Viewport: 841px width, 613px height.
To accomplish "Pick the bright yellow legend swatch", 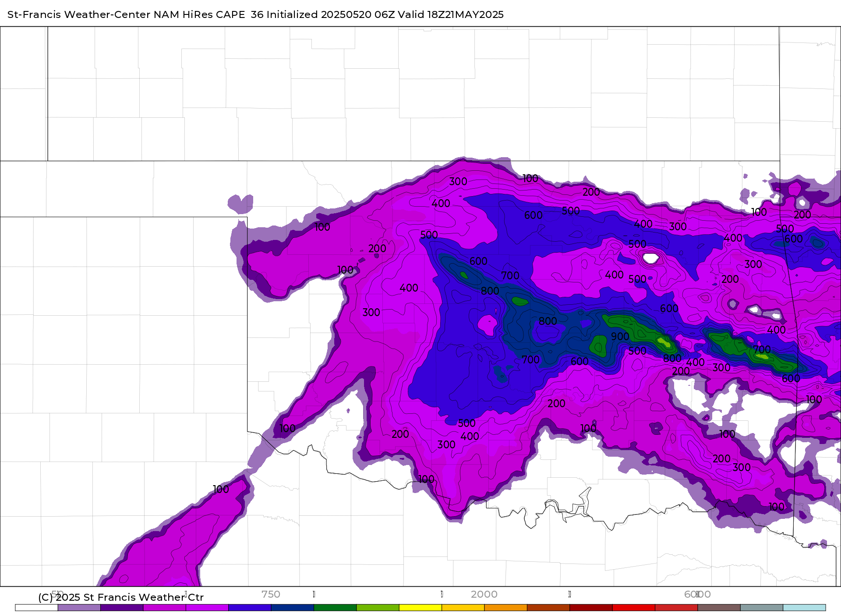I will (420, 607).
